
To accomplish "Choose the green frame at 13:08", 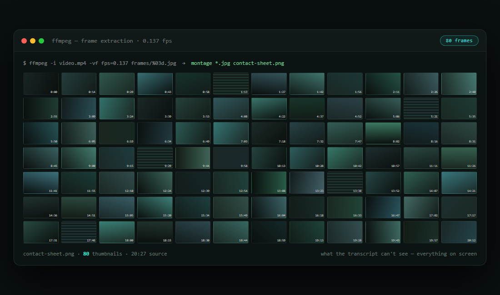I will [269, 182].
